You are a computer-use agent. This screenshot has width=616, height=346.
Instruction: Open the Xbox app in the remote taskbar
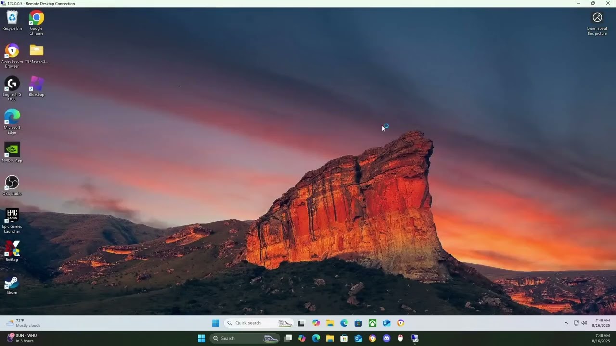372,323
